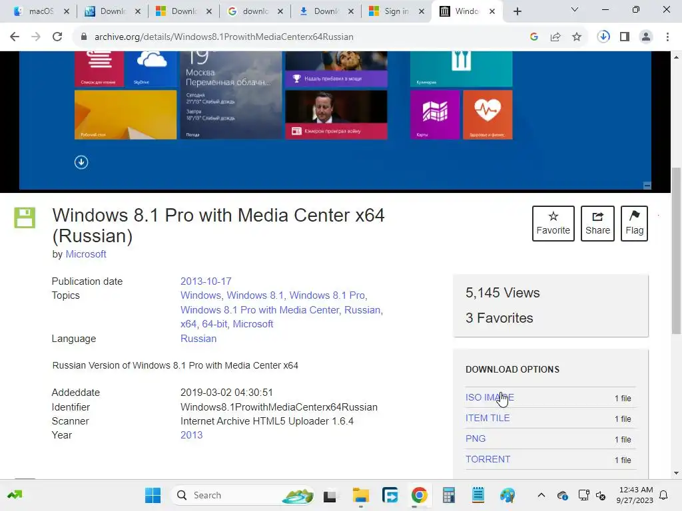The image size is (682, 511).
Task: Open publication date 2013-10-17 link
Action: pyautogui.click(x=206, y=281)
